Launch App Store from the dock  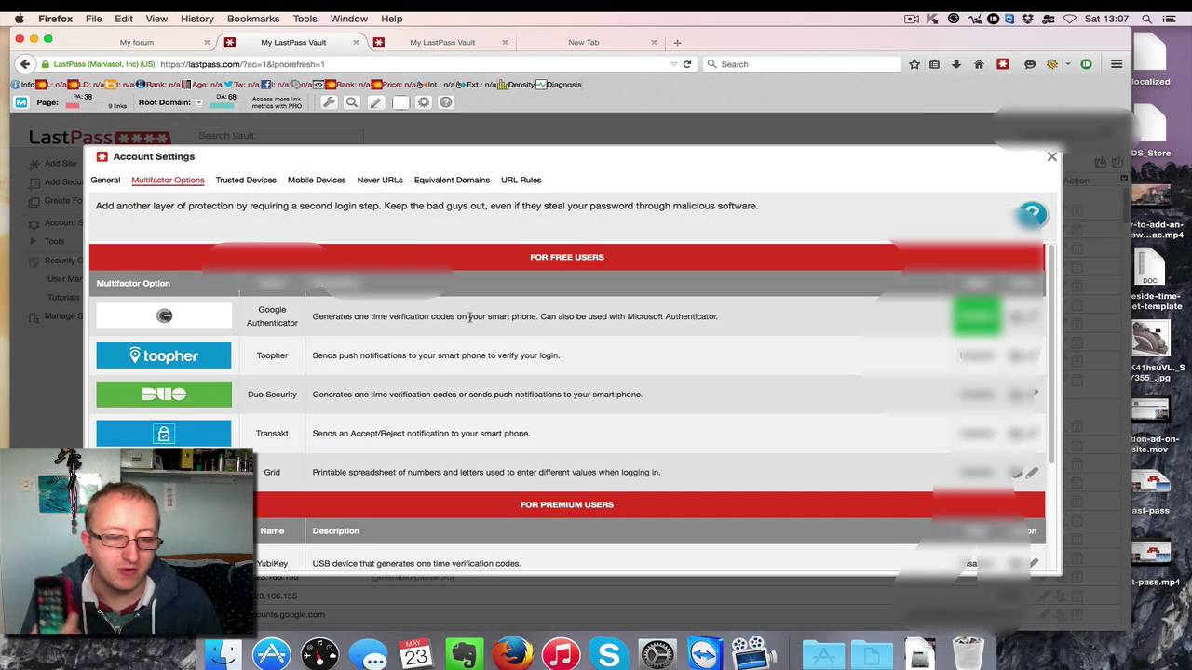272,654
